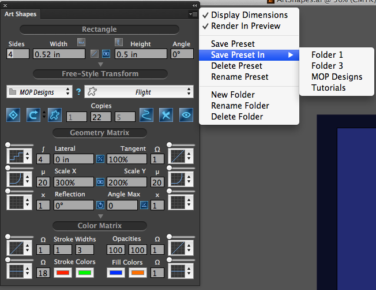Collapse the Art Shapes panel with the double arrows
Screen dimensions: 376x290
pos(194,5)
